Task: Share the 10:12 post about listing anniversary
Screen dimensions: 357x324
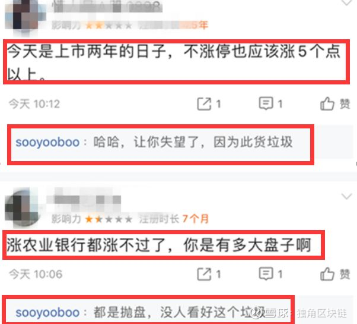Action: click(209, 104)
